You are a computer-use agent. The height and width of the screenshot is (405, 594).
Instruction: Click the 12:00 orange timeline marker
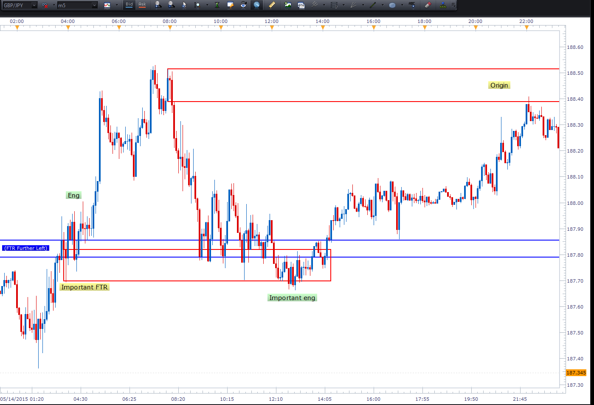[x=272, y=28]
